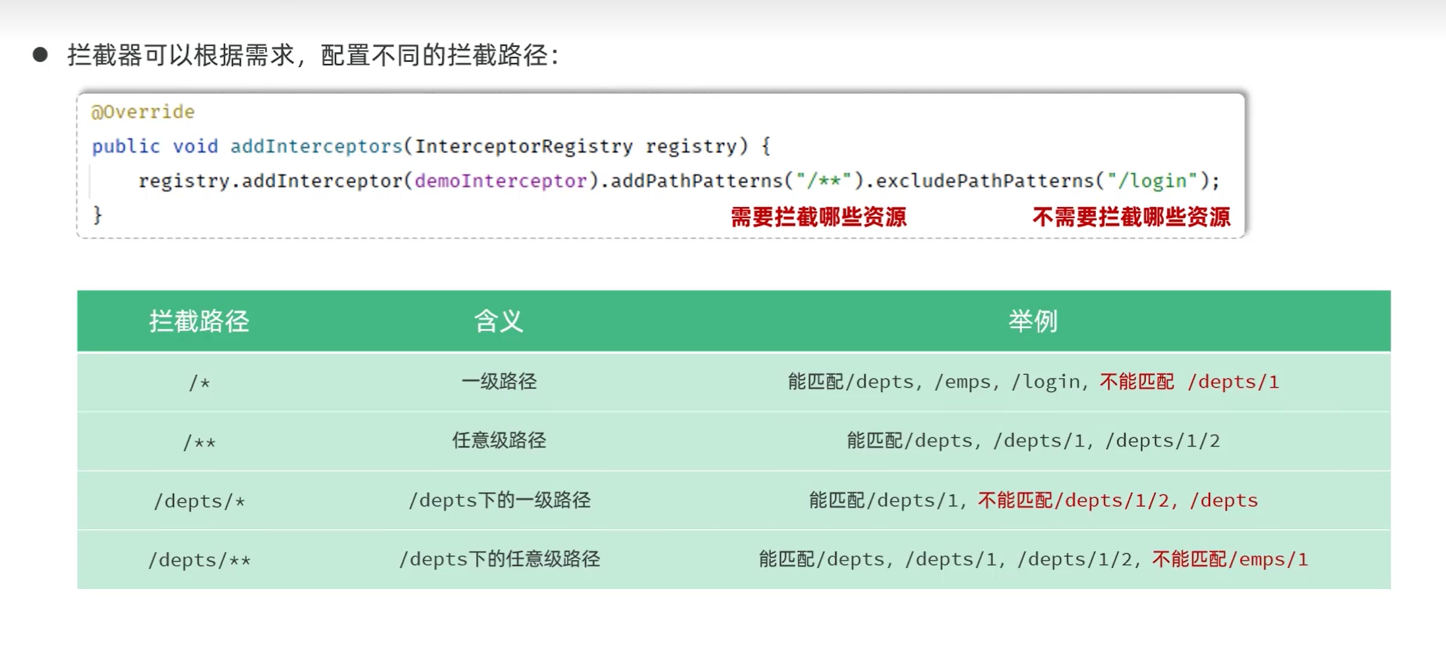Select the @Override annotation text

tap(143, 111)
